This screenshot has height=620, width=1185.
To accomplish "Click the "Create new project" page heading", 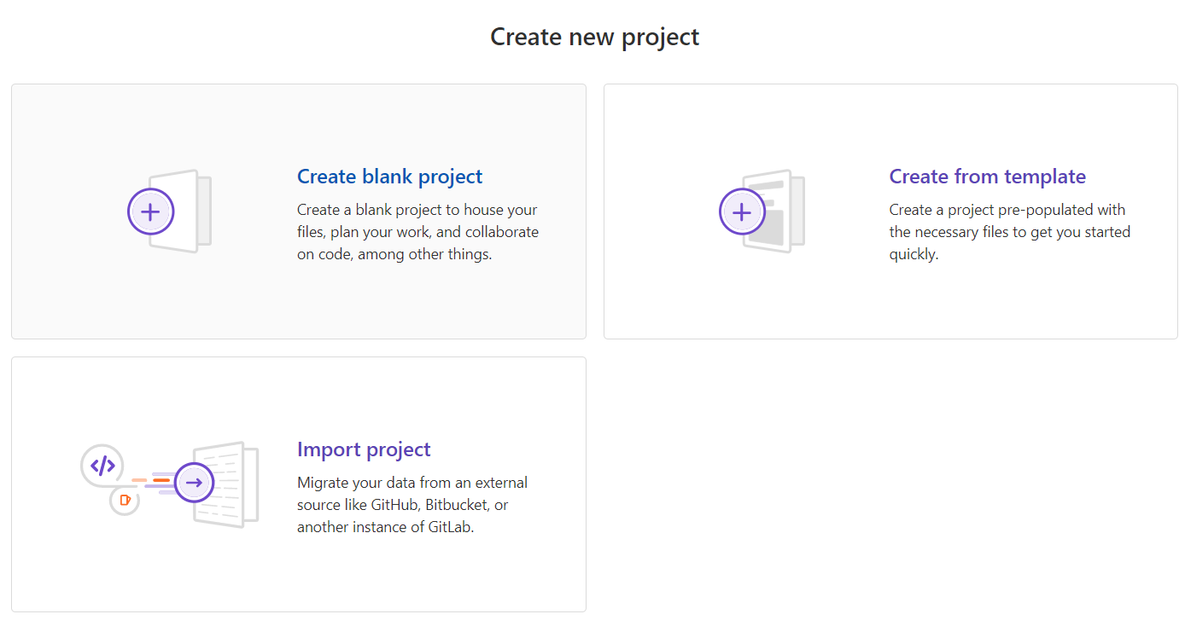I will coord(594,38).
